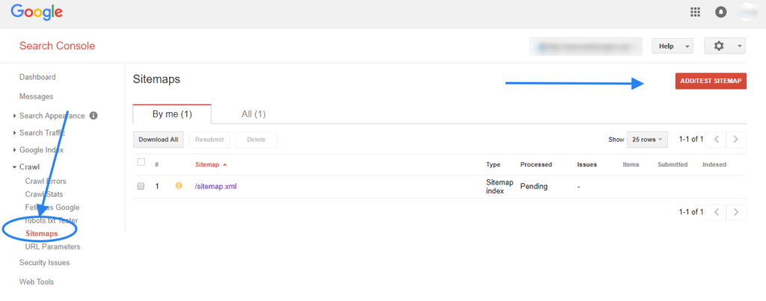Open the blurred property selector
This screenshot has width=766, height=301.
pos(585,46)
